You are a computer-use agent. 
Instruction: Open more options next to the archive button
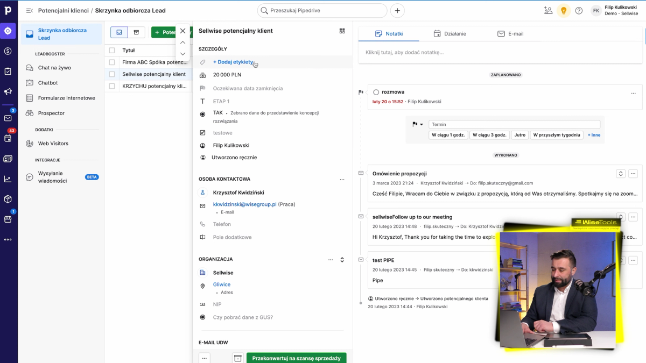[x=204, y=358]
